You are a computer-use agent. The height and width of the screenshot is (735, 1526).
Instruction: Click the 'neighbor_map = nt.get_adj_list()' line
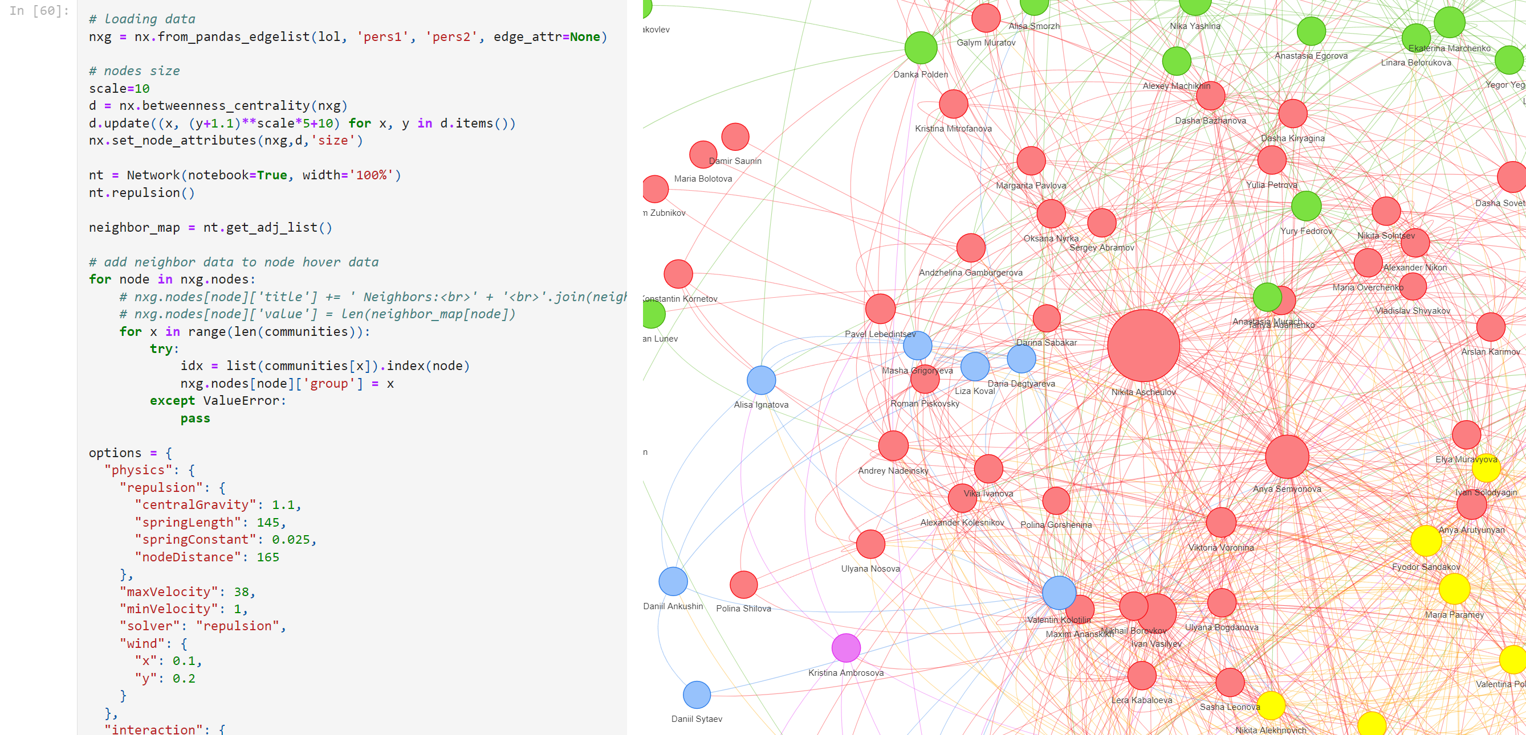[210, 227]
